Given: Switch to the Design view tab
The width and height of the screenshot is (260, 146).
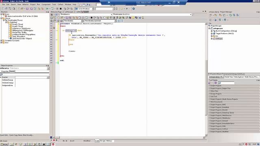Looking at the screenshot, I should (102, 141).
